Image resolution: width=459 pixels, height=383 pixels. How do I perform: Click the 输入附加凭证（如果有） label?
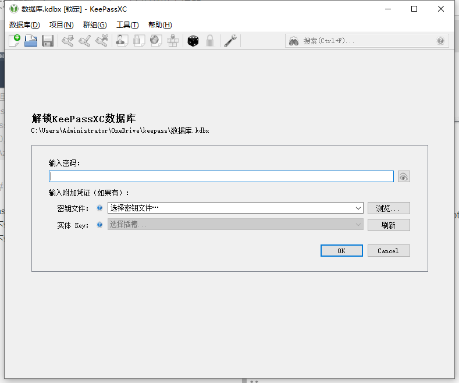88,193
